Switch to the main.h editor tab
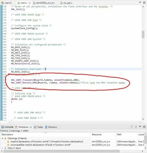The height and width of the screenshot is (153, 147). pyautogui.click(x=7, y=3)
